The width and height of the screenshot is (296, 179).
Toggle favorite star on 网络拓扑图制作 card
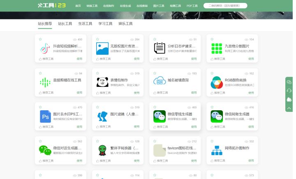212,141
